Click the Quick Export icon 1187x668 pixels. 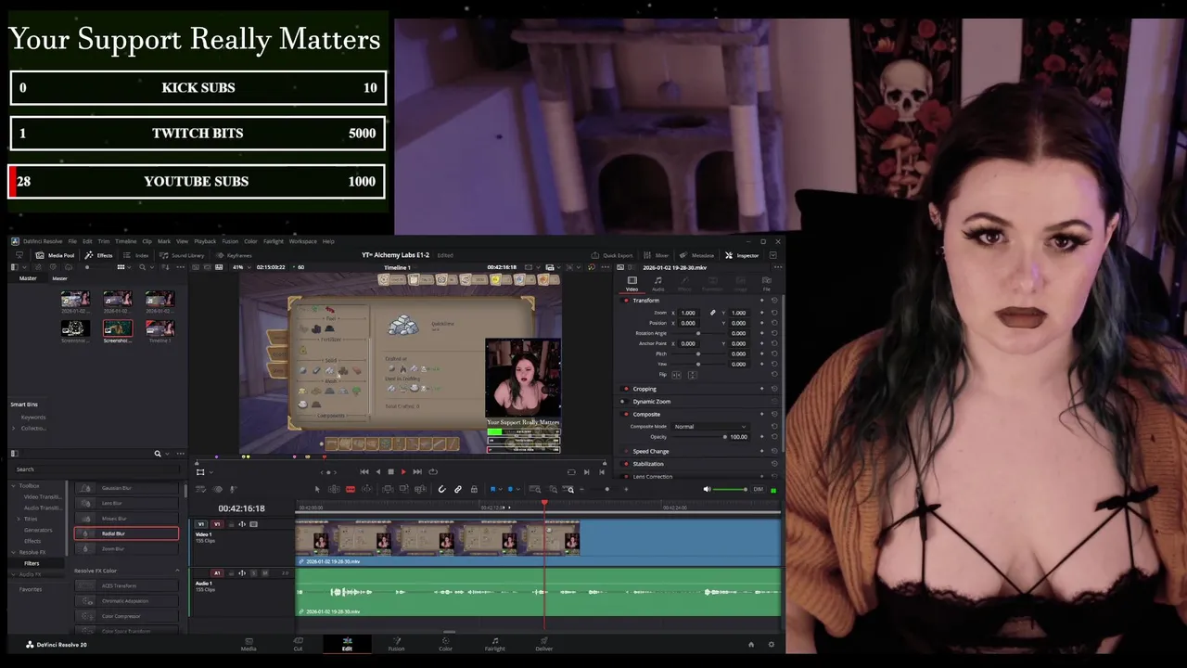[596, 255]
